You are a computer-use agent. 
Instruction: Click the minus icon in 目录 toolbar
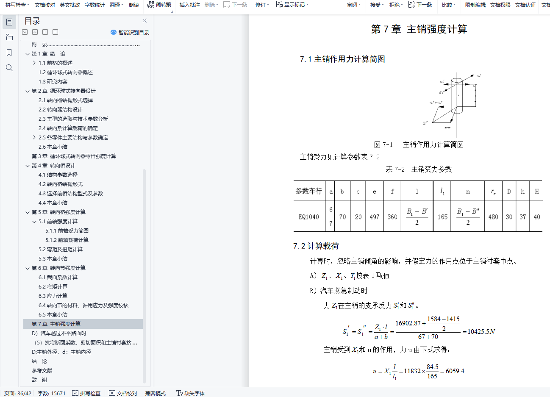click(56, 32)
